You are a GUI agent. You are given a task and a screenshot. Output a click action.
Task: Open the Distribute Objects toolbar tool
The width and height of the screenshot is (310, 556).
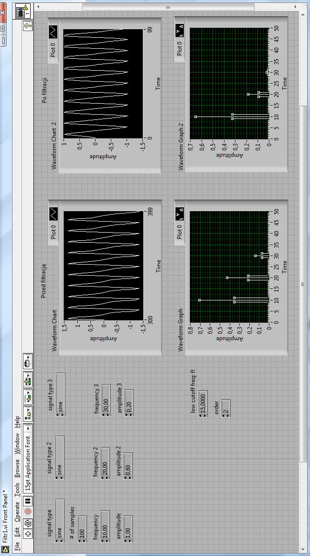coord(28,396)
